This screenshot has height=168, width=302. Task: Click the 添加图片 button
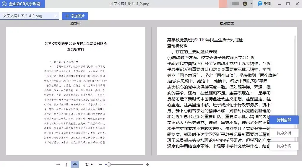[75, 16]
